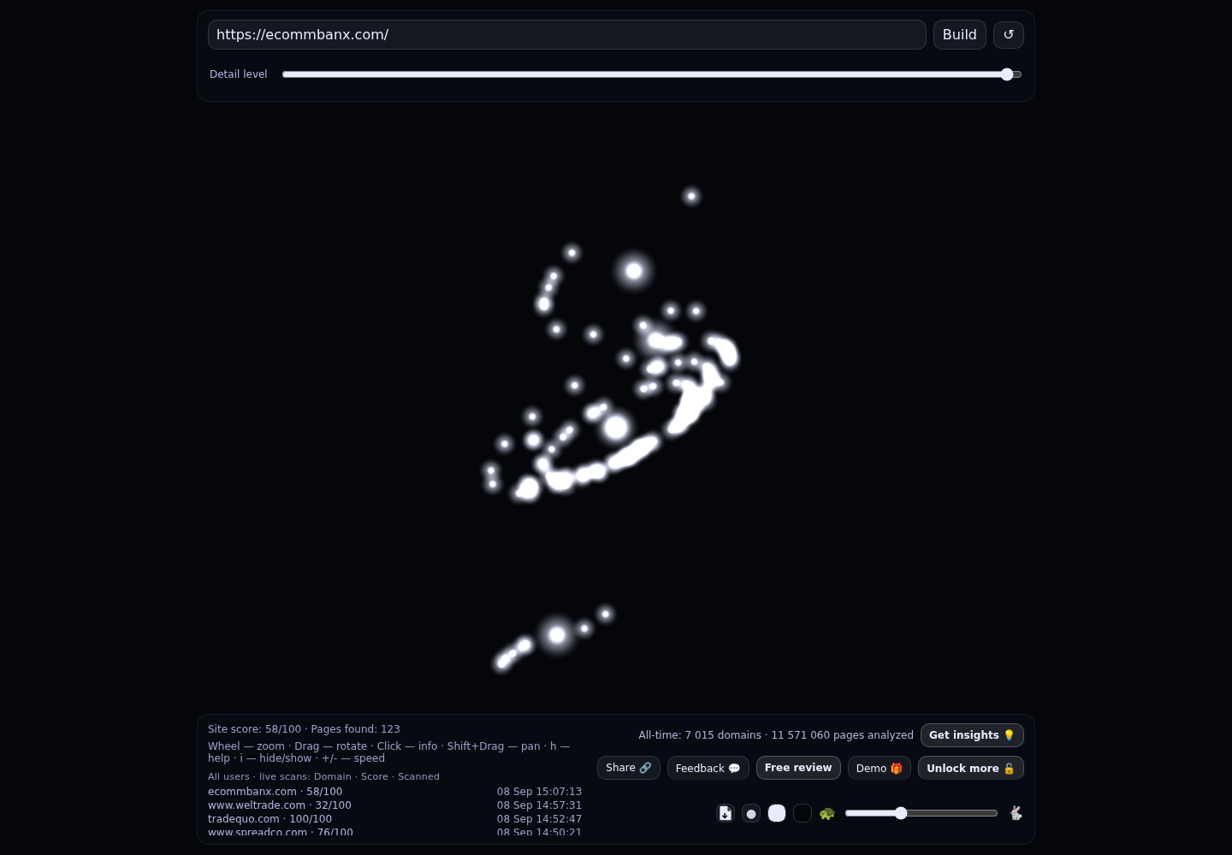Open Get insights
1232x855 pixels.
[972, 735]
